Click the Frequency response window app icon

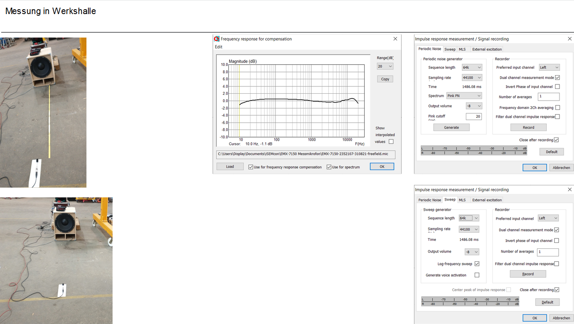pos(217,39)
